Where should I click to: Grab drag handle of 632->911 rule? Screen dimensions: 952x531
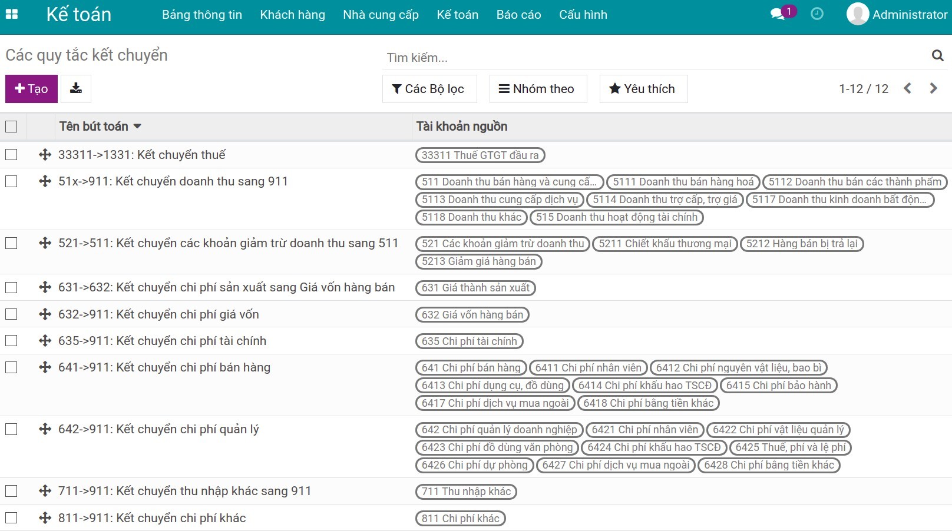coord(45,314)
